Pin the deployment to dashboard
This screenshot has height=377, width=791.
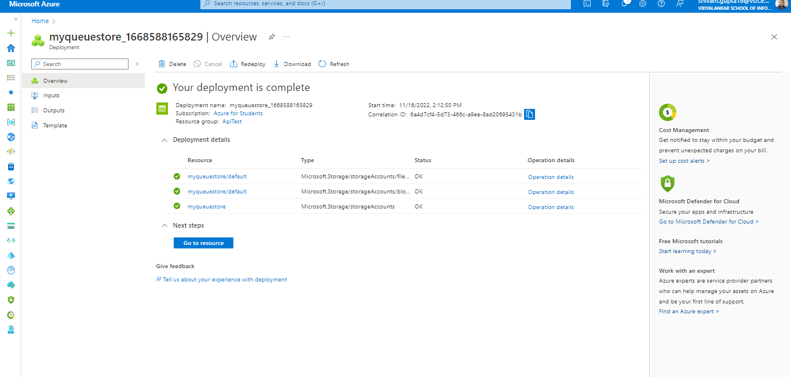[x=272, y=36]
